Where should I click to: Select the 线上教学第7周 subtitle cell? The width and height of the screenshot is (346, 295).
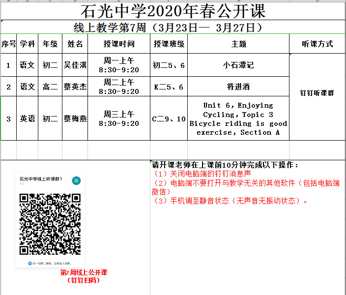[x=173, y=27]
